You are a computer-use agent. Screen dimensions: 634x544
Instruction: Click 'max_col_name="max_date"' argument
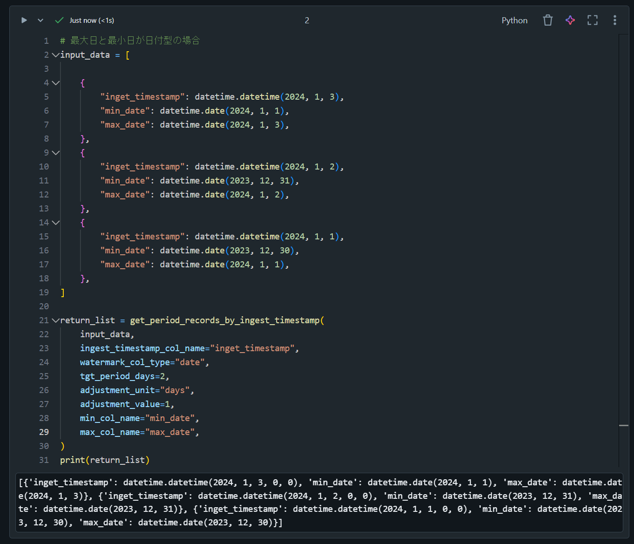pos(137,432)
